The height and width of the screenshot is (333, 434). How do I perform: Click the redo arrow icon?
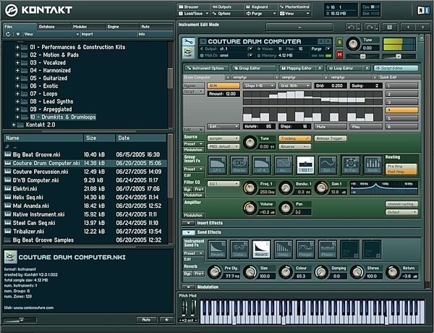(x=370, y=28)
